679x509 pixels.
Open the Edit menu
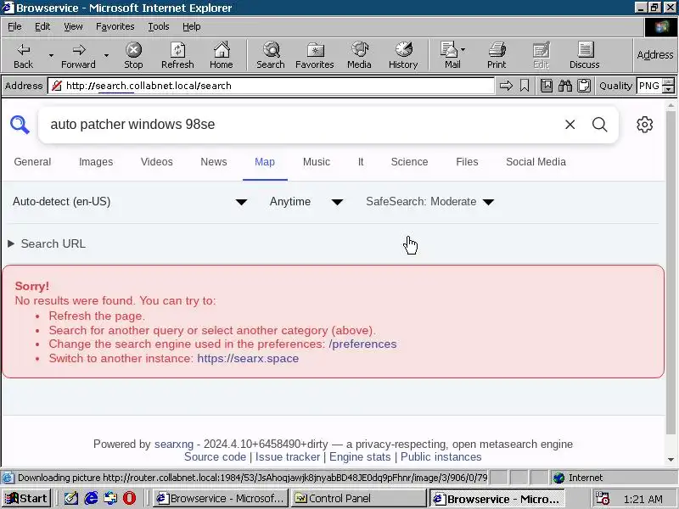point(42,26)
